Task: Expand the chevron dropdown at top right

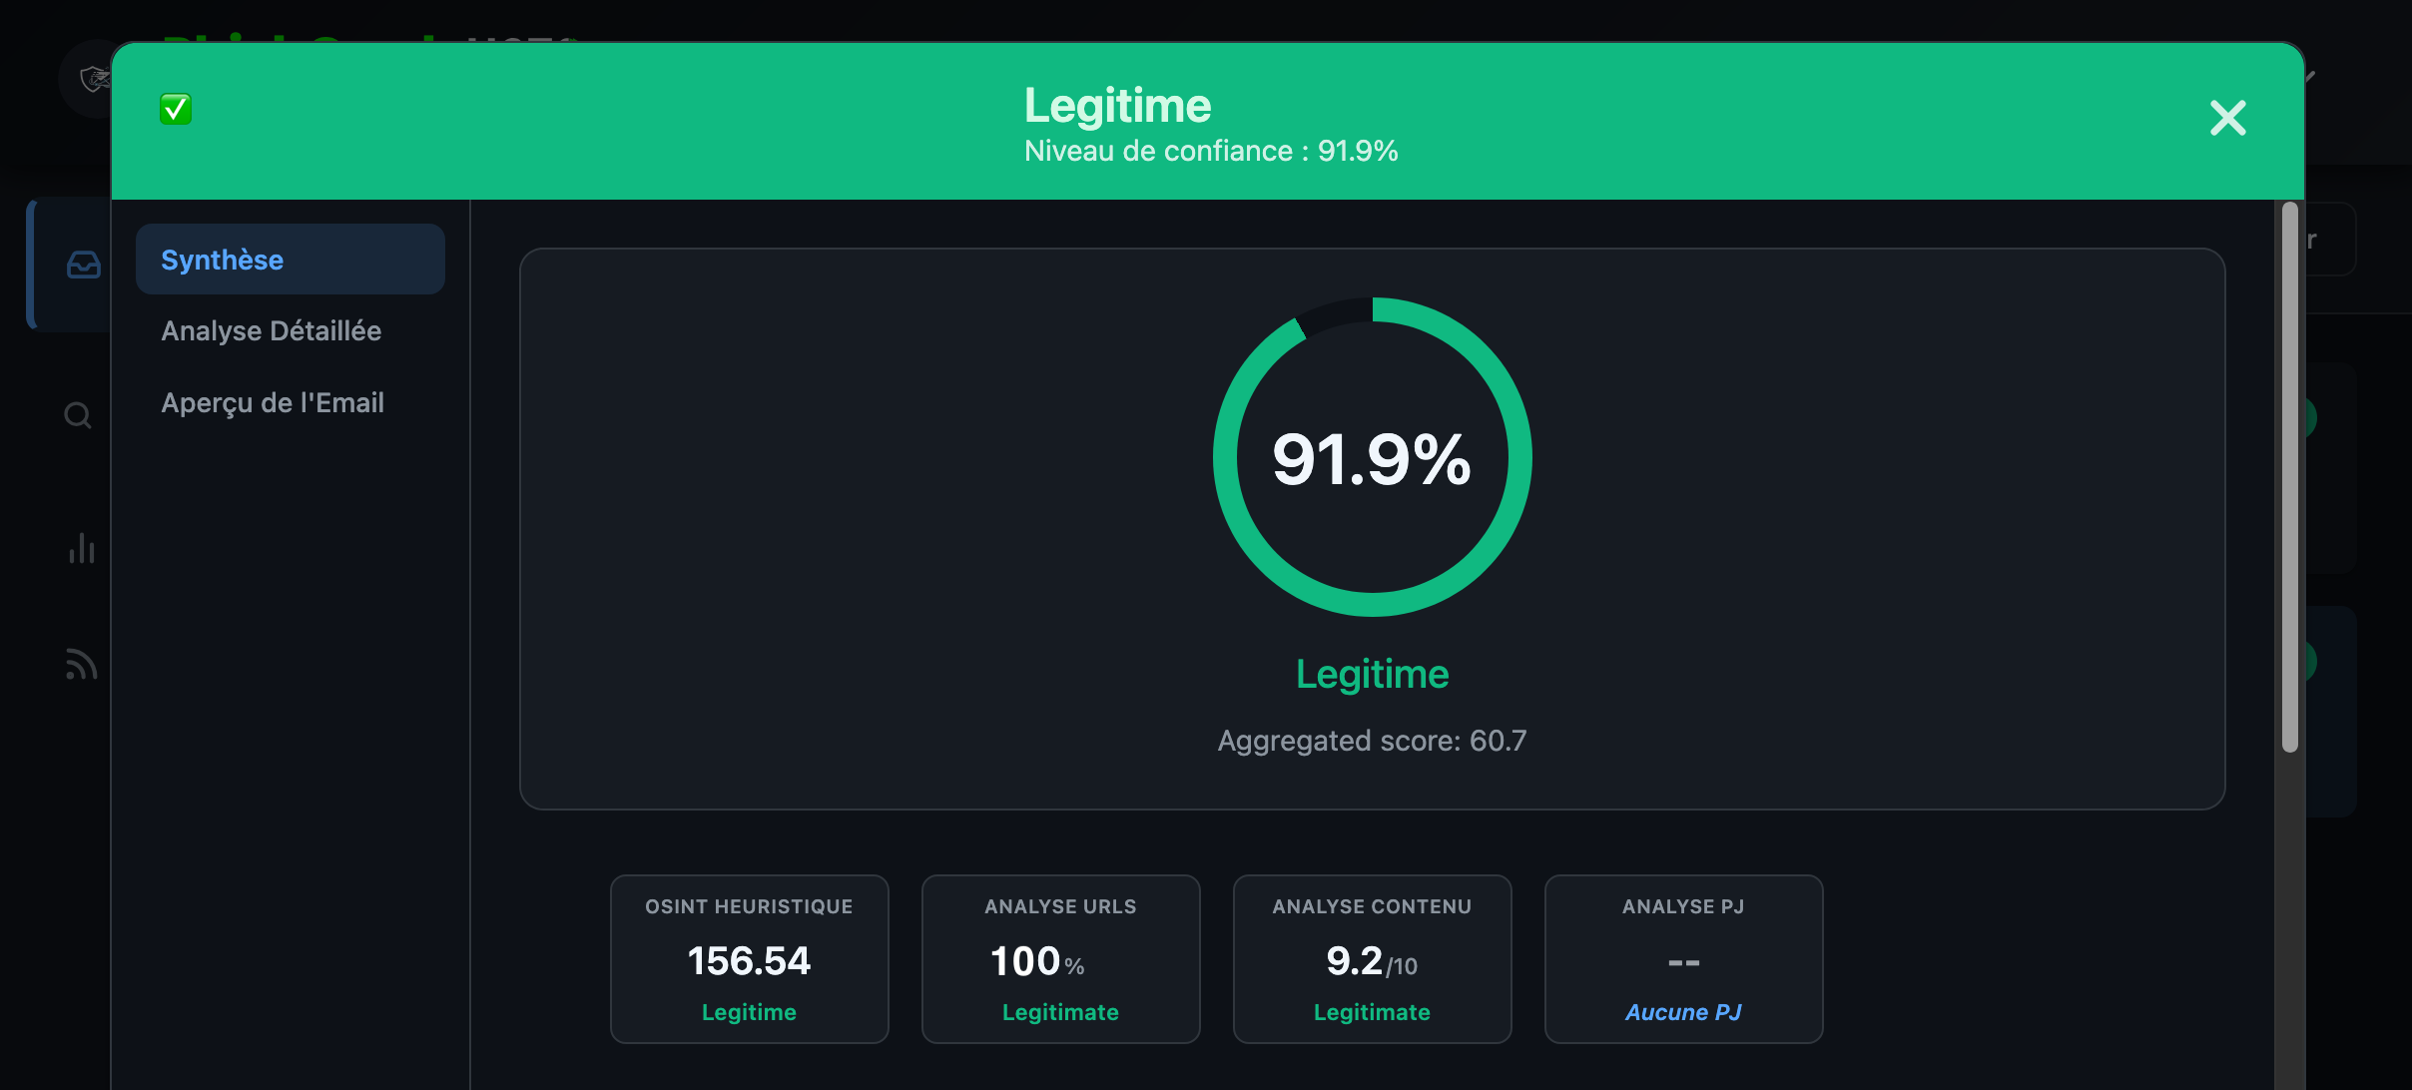Action: [x=2310, y=76]
